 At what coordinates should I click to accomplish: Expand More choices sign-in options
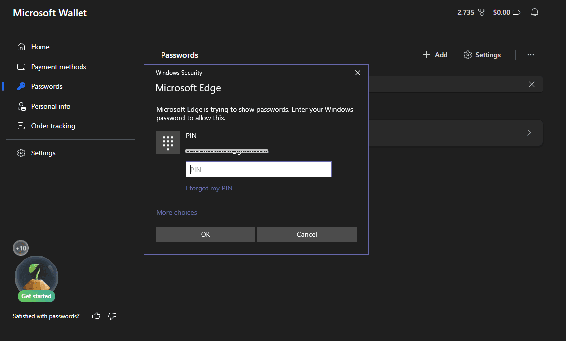tap(176, 212)
